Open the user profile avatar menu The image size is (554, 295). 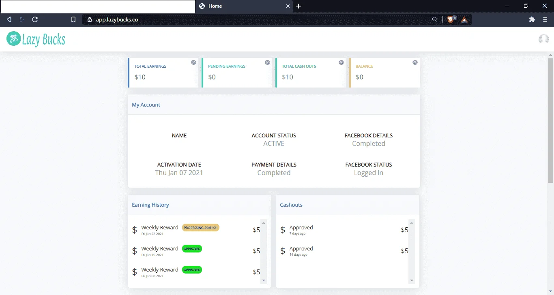pos(543,39)
